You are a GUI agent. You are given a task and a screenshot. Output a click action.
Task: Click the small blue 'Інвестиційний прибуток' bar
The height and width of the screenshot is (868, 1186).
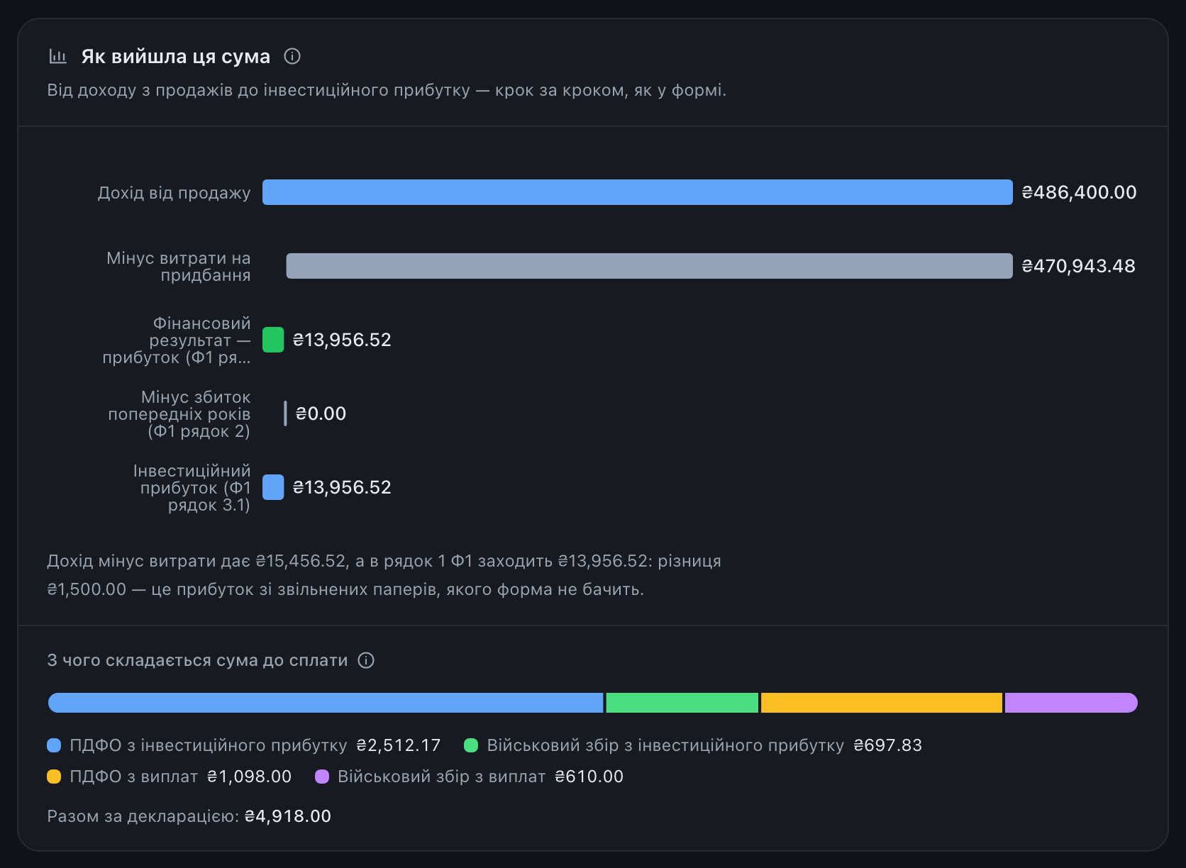pyautogui.click(x=273, y=487)
